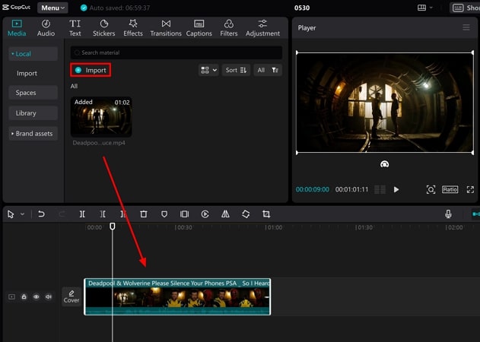
Task: Click the microphone record voiceover icon
Action: click(x=448, y=214)
